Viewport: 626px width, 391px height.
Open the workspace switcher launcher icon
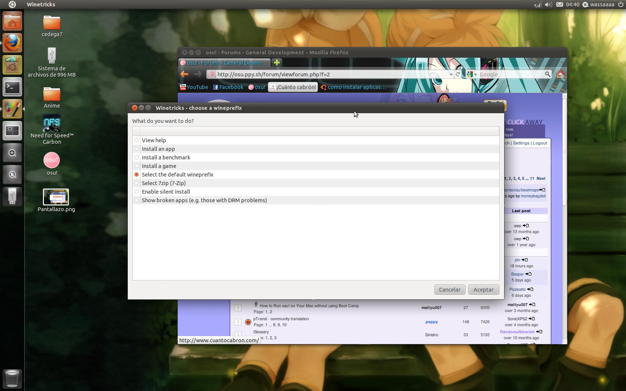[12, 131]
